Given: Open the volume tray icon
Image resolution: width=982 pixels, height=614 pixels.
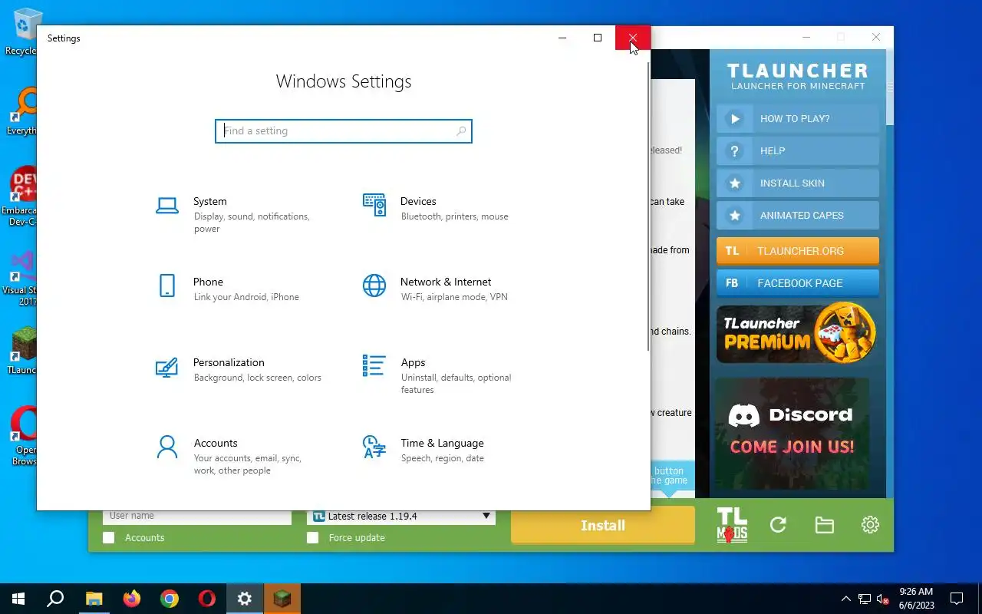Looking at the screenshot, I should pyautogui.click(x=883, y=599).
